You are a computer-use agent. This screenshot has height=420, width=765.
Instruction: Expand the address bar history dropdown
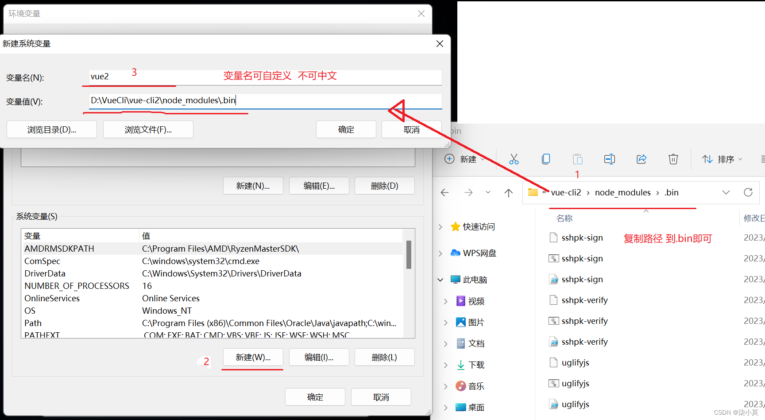pyautogui.click(x=726, y=192)
